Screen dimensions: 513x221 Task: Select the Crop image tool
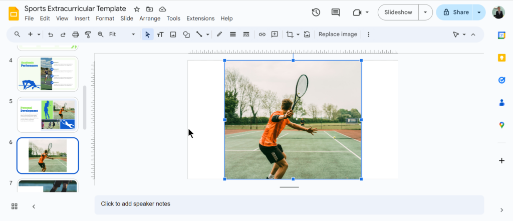tap(290, 35)
